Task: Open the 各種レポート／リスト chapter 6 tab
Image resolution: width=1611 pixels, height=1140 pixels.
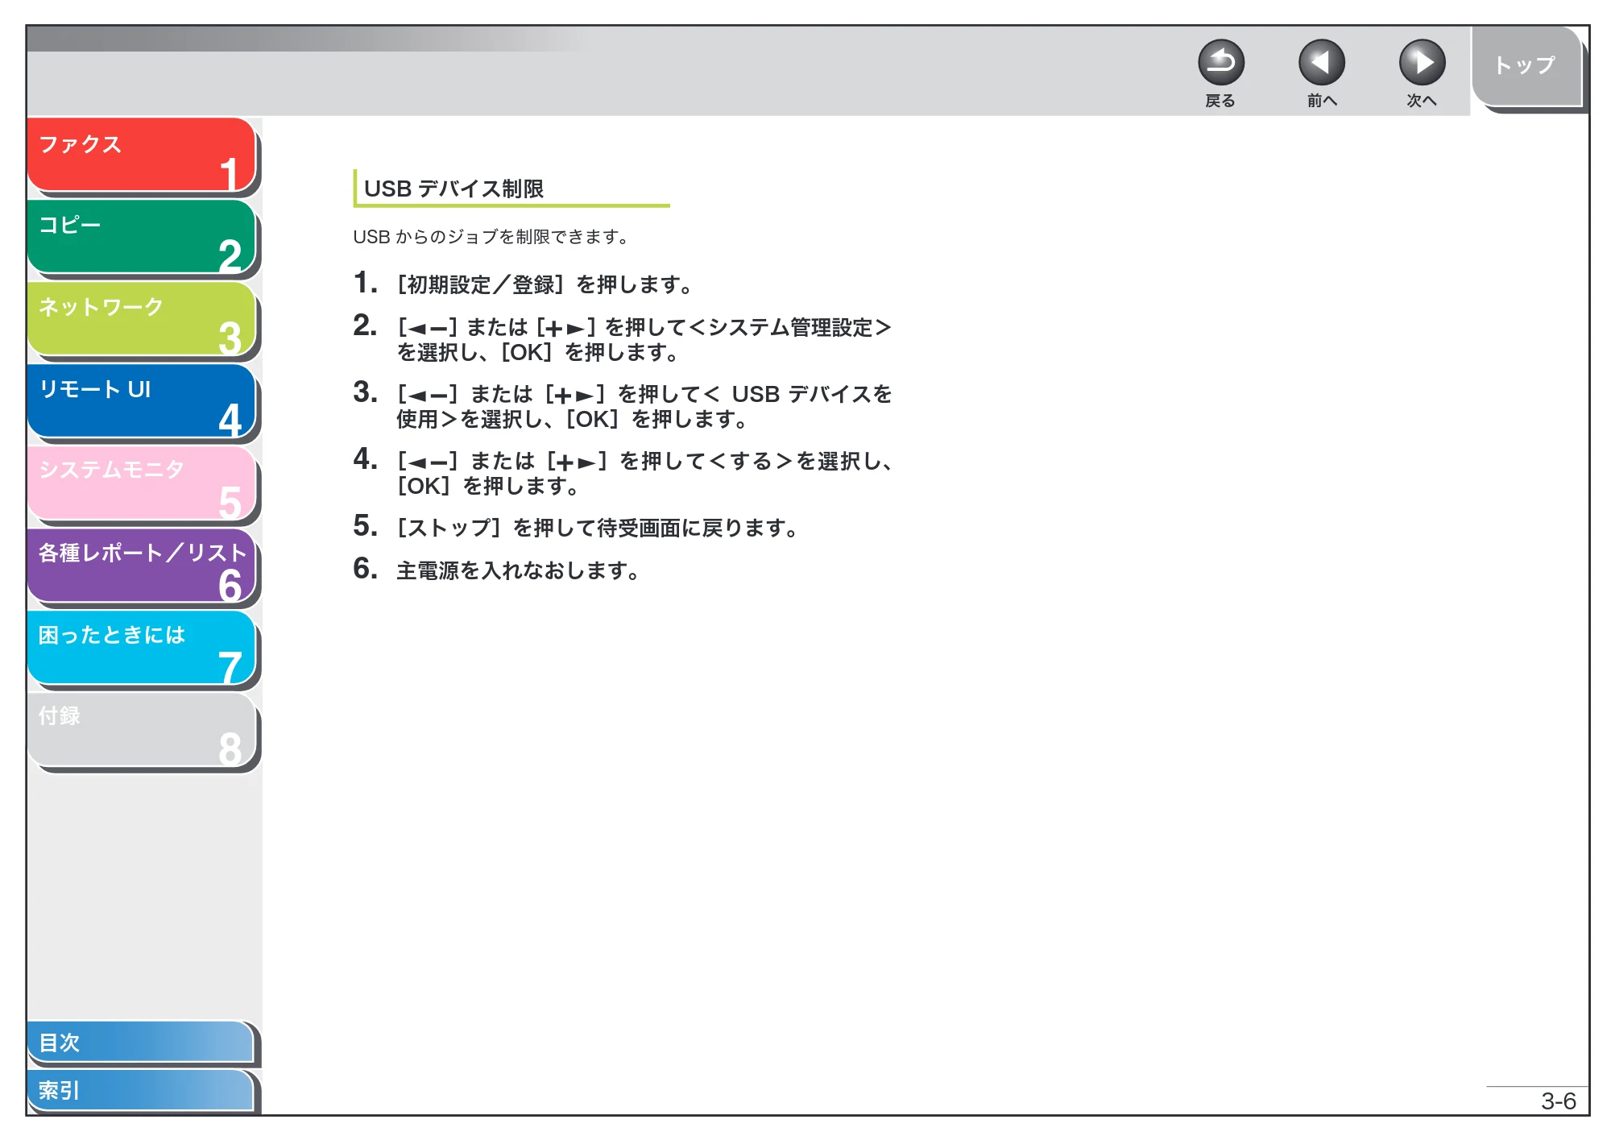Action: [142, 566]
